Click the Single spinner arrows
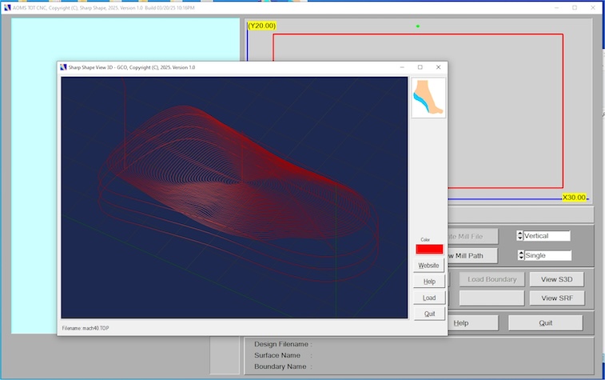The image size is (605, 380). tap(521, 255)
